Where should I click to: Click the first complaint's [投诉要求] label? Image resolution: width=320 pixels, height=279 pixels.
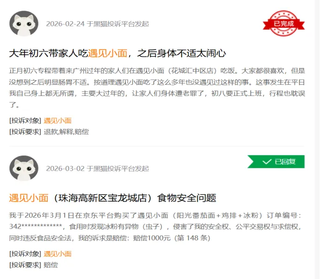click(x=26, y=132)
